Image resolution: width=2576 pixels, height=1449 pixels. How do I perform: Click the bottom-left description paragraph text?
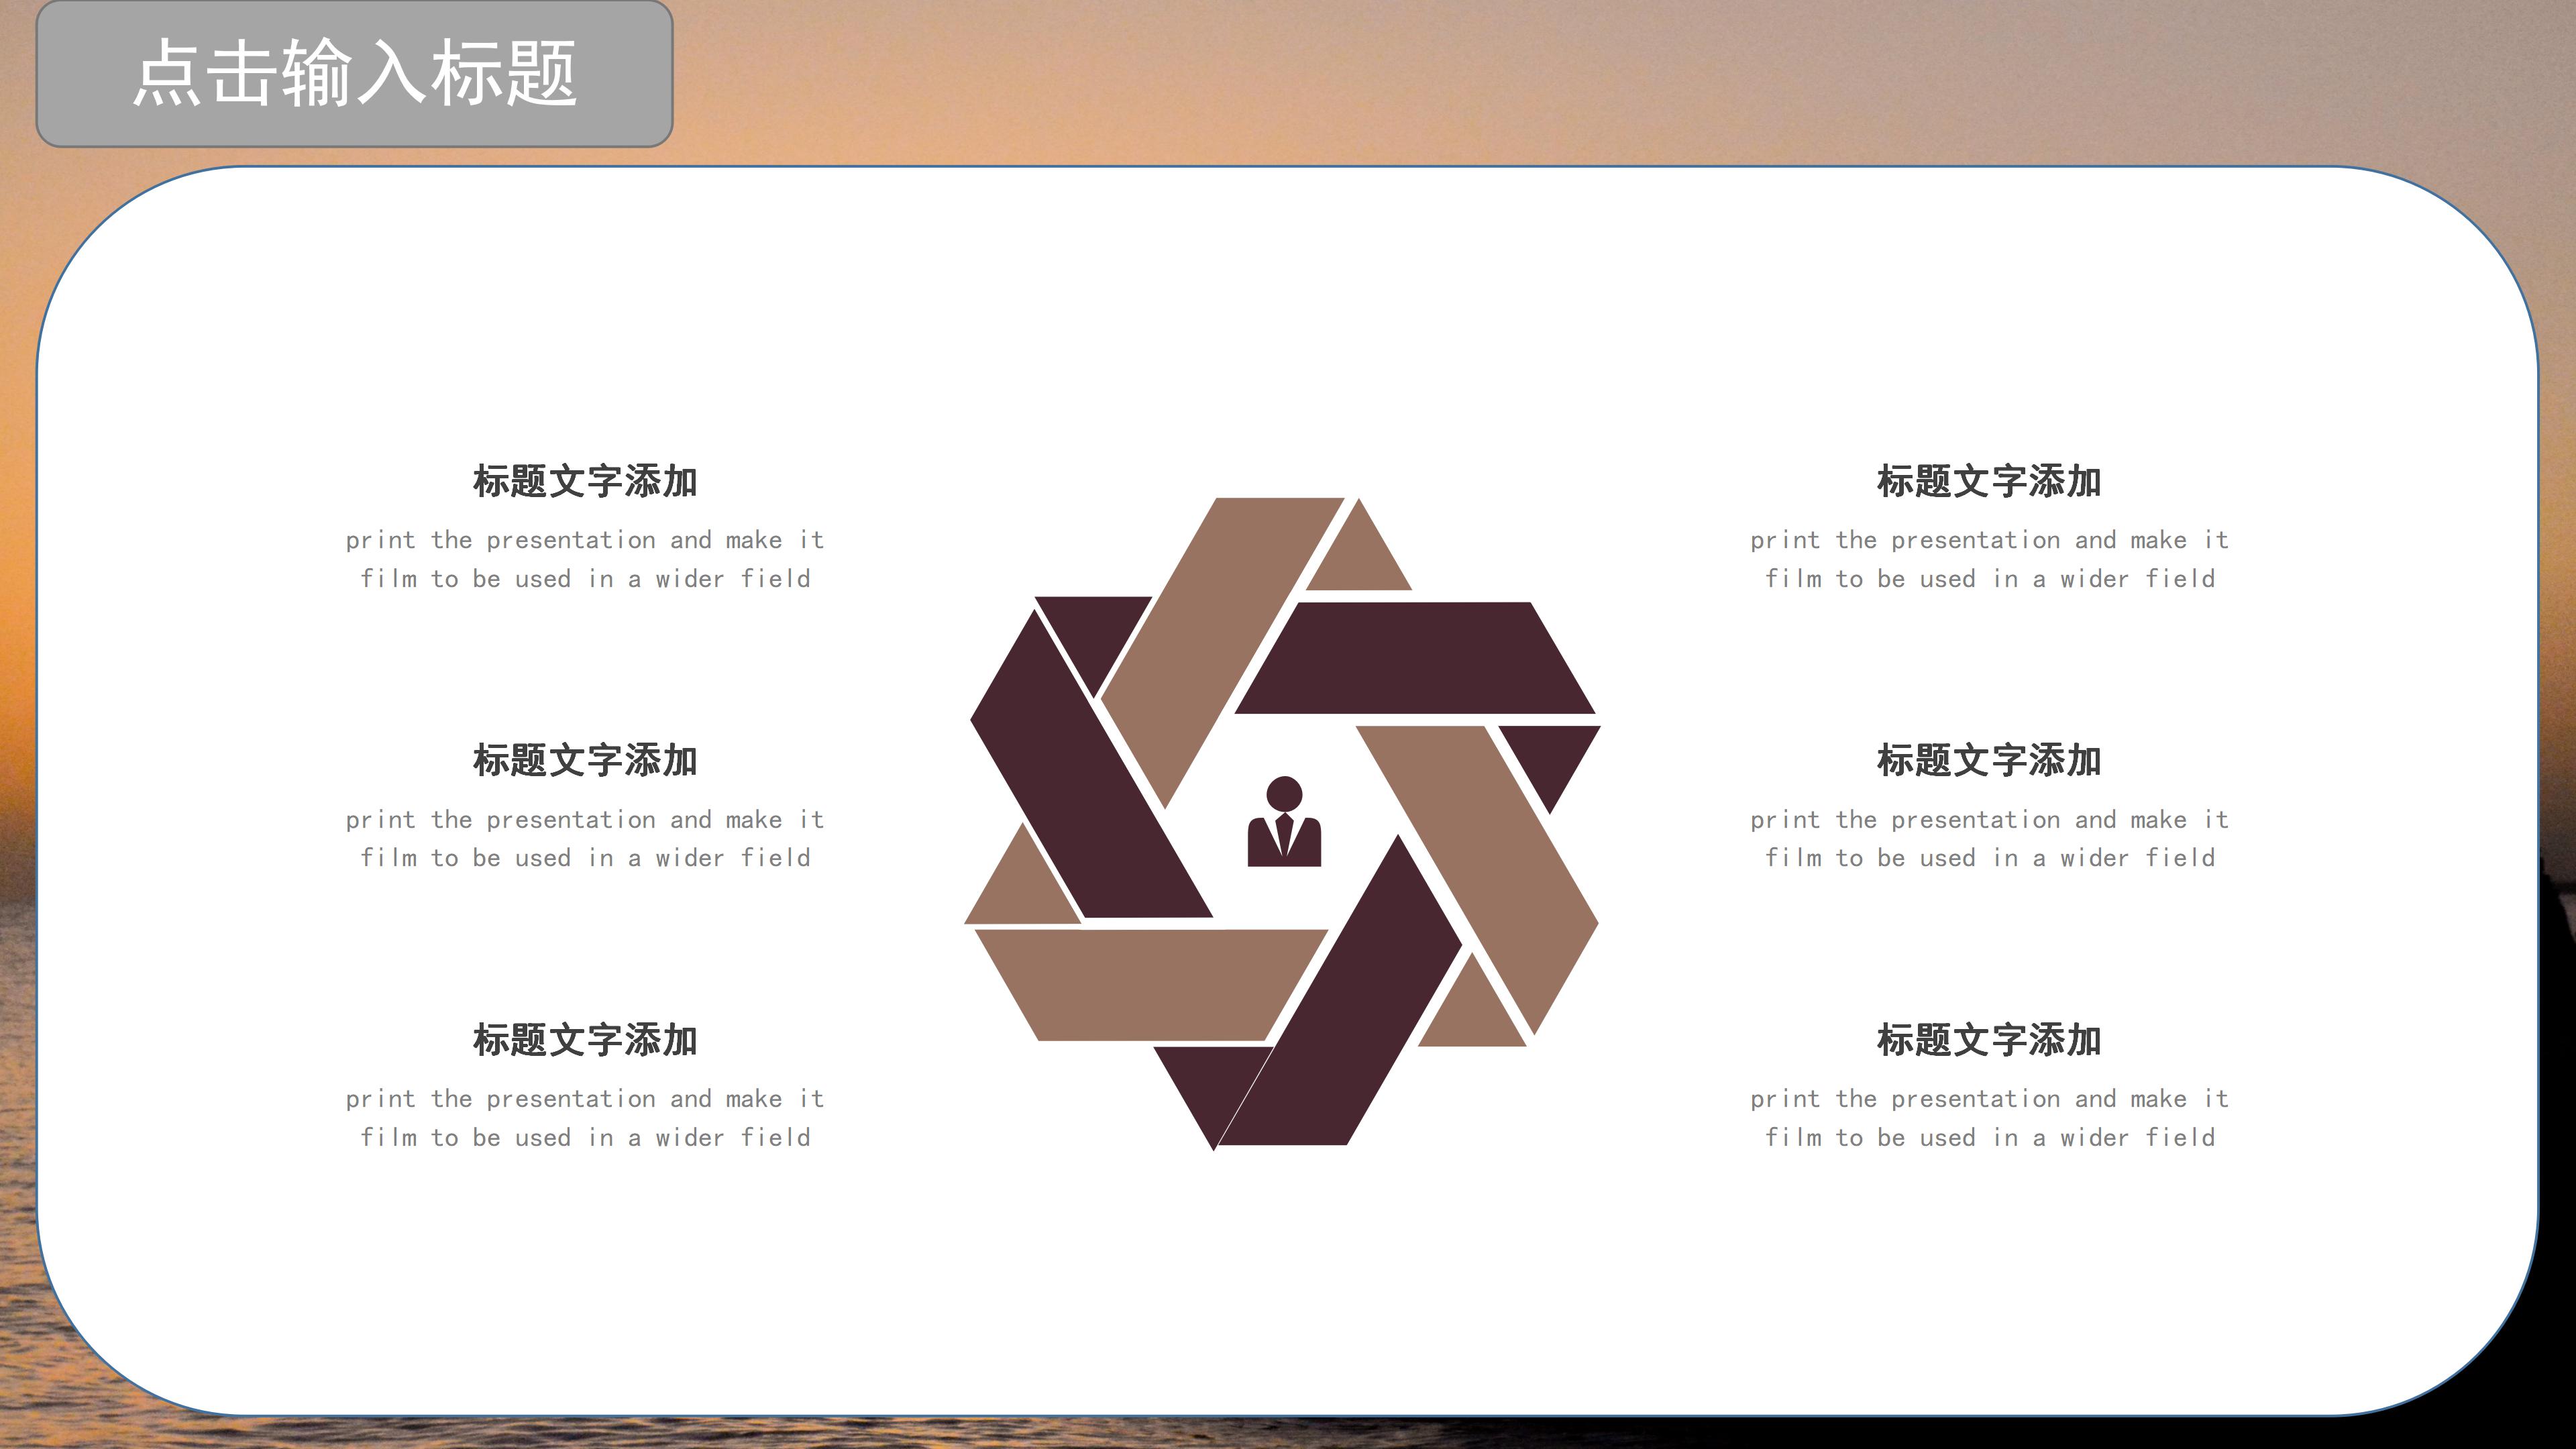tap(585, 1118)
